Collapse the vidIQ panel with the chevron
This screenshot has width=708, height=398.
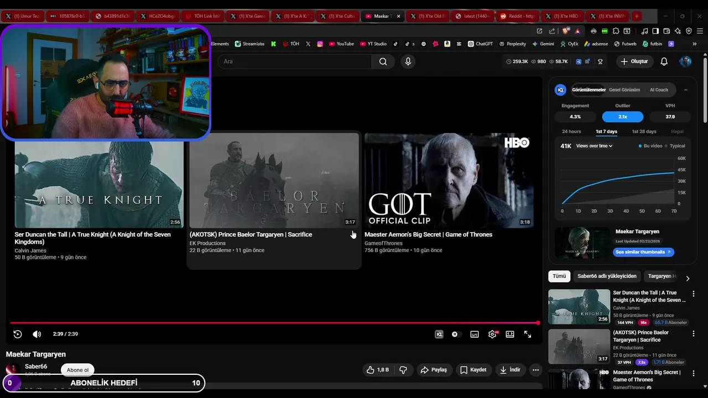coord(686,90)
